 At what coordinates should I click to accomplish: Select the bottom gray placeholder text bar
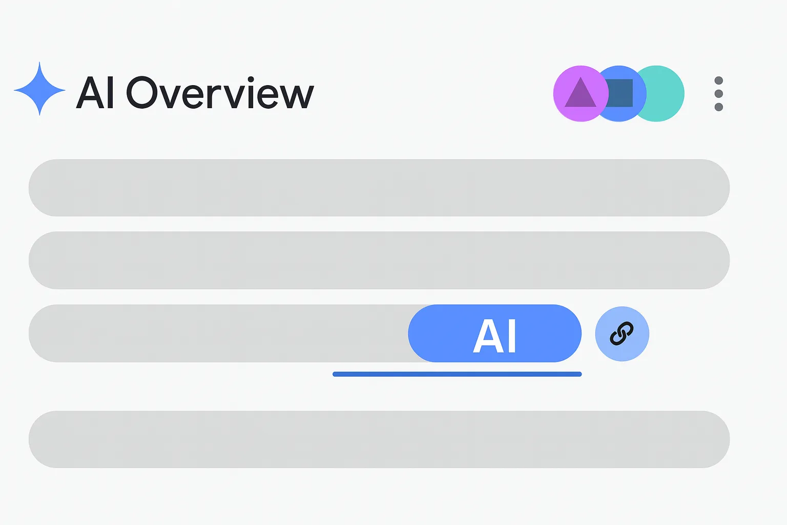(379, 439)
